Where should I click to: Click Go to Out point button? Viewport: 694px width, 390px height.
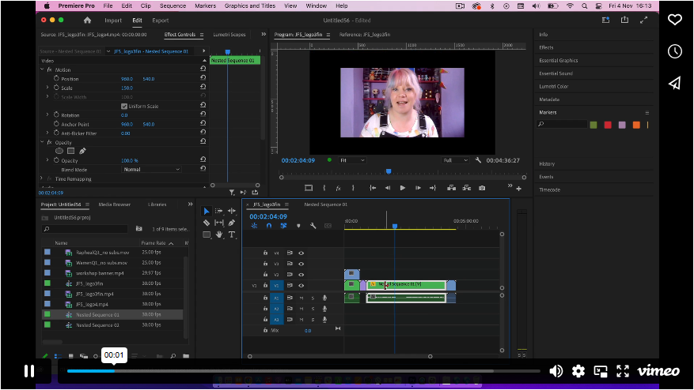click(x=433, y=188)
